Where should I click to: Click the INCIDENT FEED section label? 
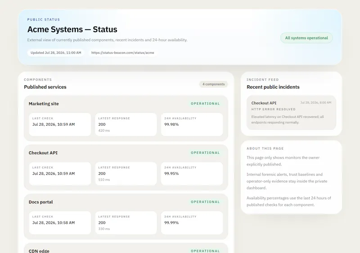(263, 80)
